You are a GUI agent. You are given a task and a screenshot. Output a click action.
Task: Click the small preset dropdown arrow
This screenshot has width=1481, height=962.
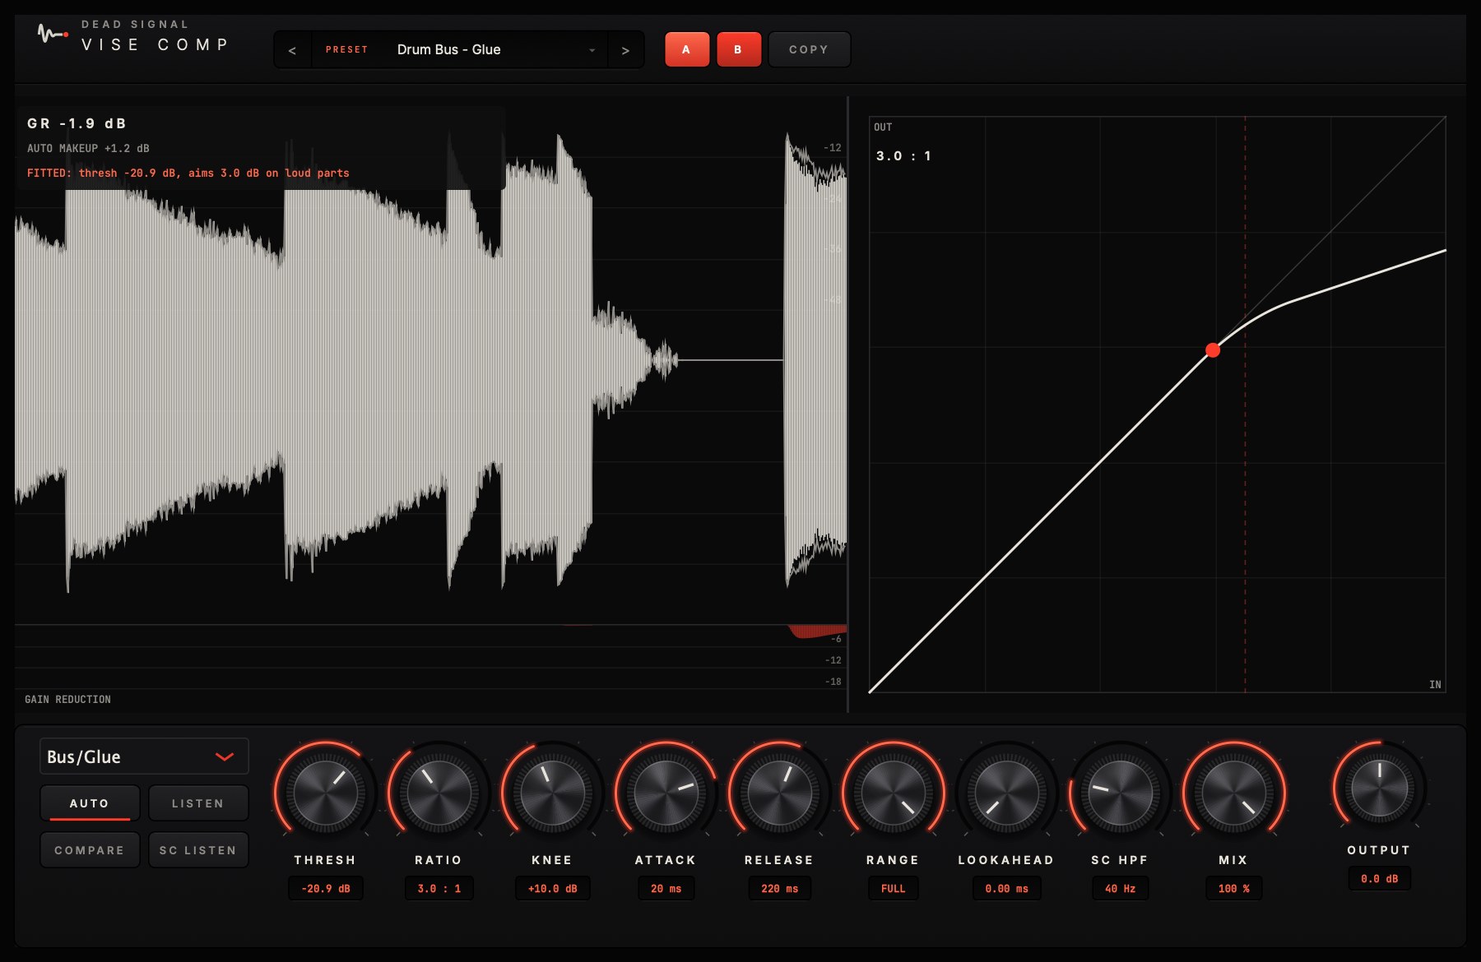(x=592, y=50)
